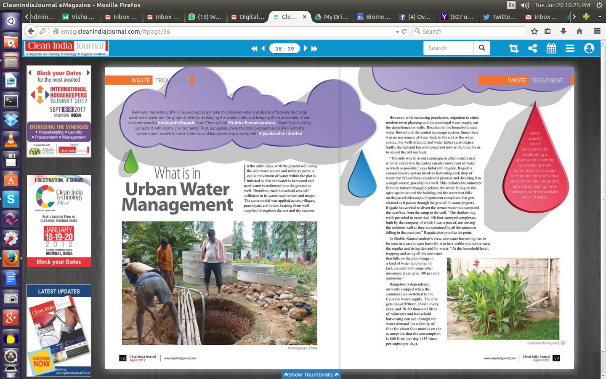Open Google+ icon in the dock
This screenshot has height=379, width=606.
[x=11, y=318]
